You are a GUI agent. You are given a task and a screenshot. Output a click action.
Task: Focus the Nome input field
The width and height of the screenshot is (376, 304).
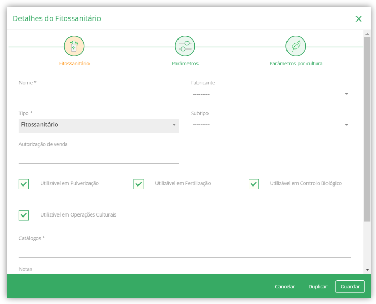[99, 95]
